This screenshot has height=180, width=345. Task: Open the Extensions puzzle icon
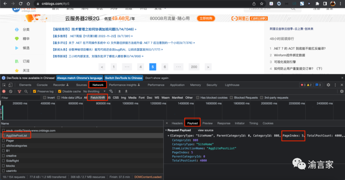tap(317, 4)
